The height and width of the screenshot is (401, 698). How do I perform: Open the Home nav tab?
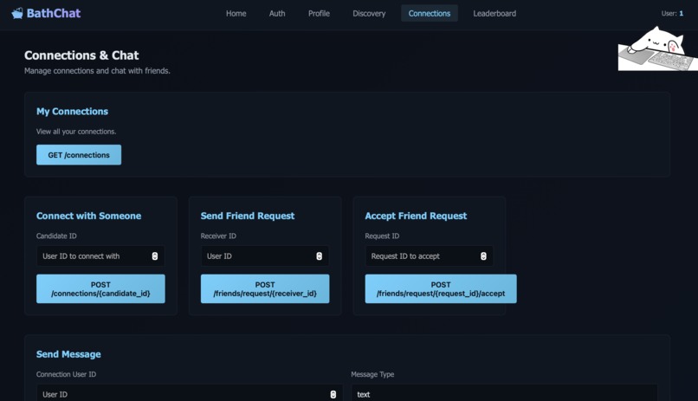coord(236,13)
